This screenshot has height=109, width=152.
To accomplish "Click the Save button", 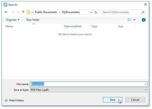I will pos(113,100).
